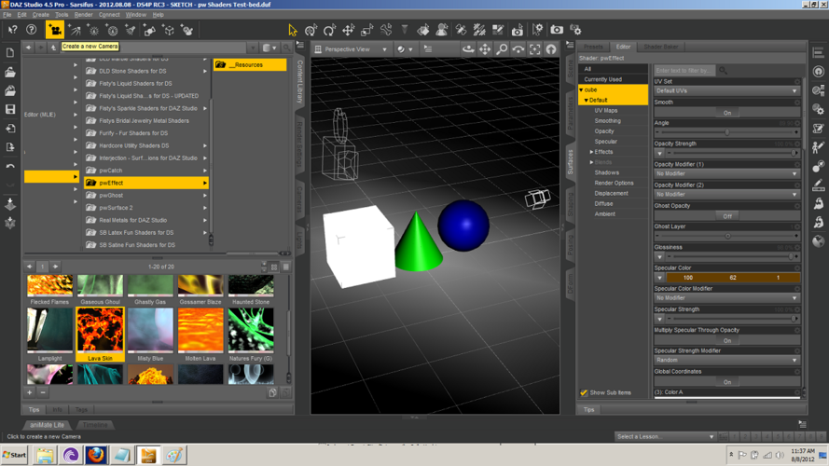Switch to the Timeline tab
Viewport: 829px width, 466px height.
tap(95, 425)
